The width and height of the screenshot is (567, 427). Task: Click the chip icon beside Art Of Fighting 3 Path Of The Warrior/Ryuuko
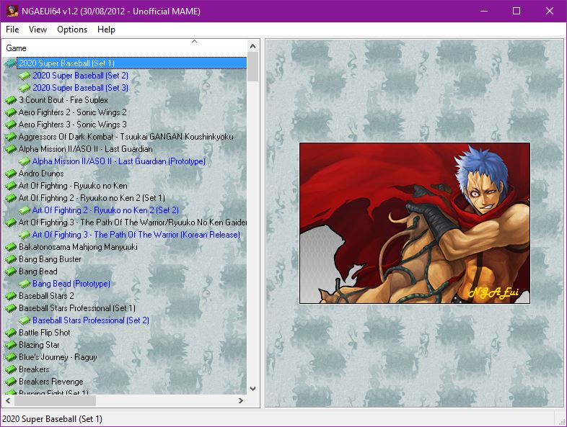pyautogui.click(x=11, y=223)
